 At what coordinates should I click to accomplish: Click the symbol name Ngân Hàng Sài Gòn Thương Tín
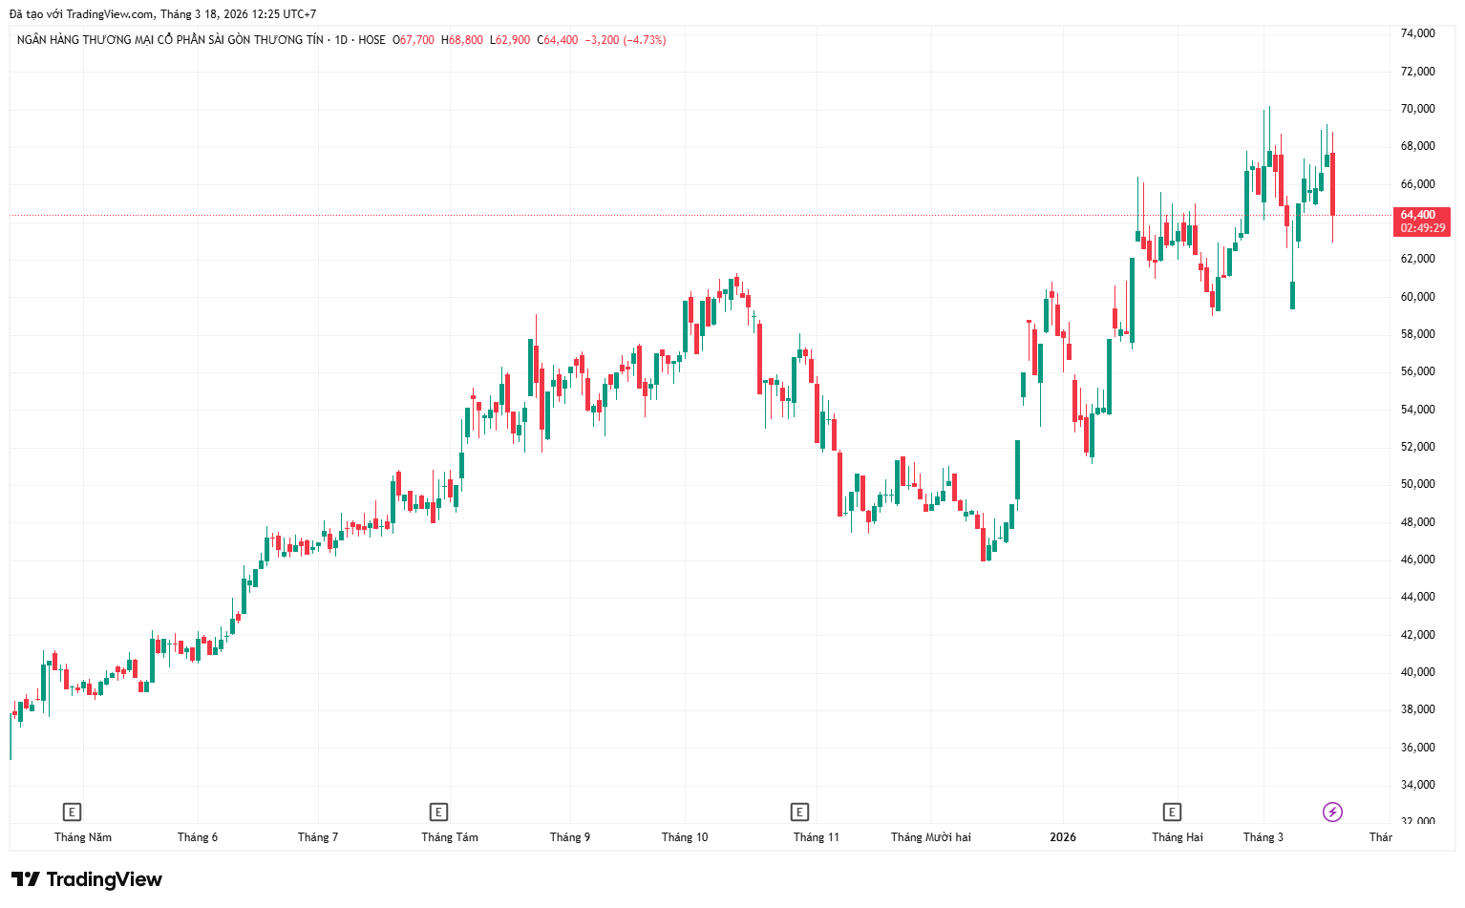coord(170,40)
